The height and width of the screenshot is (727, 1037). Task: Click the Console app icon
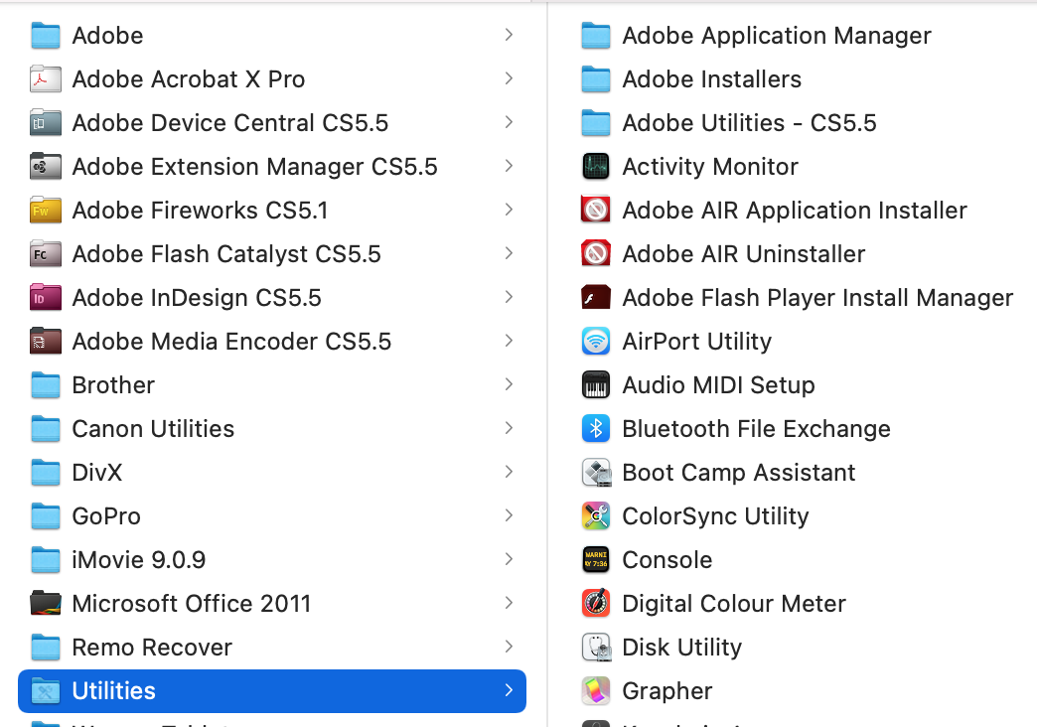[595, 560]
